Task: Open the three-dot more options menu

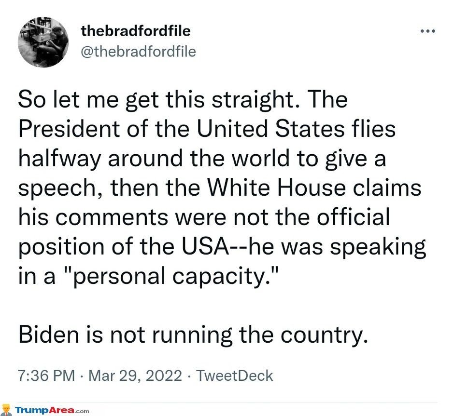Action: 428,31
